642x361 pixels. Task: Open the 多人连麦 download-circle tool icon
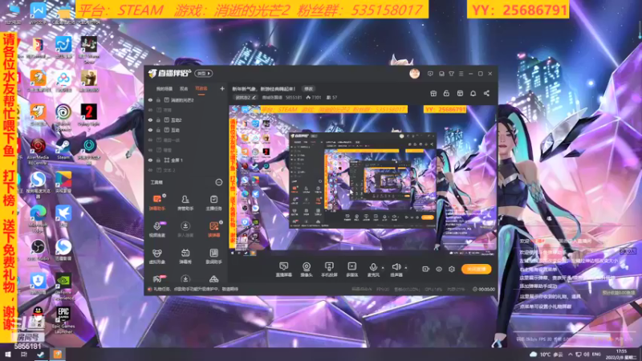185,229
